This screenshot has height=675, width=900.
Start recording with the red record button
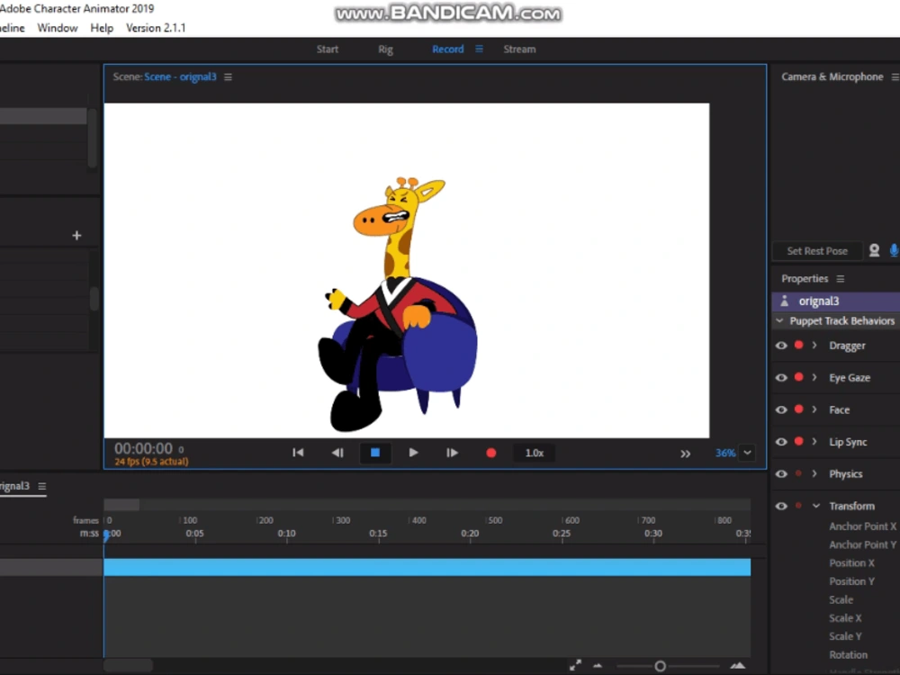[x=490, y=453]
